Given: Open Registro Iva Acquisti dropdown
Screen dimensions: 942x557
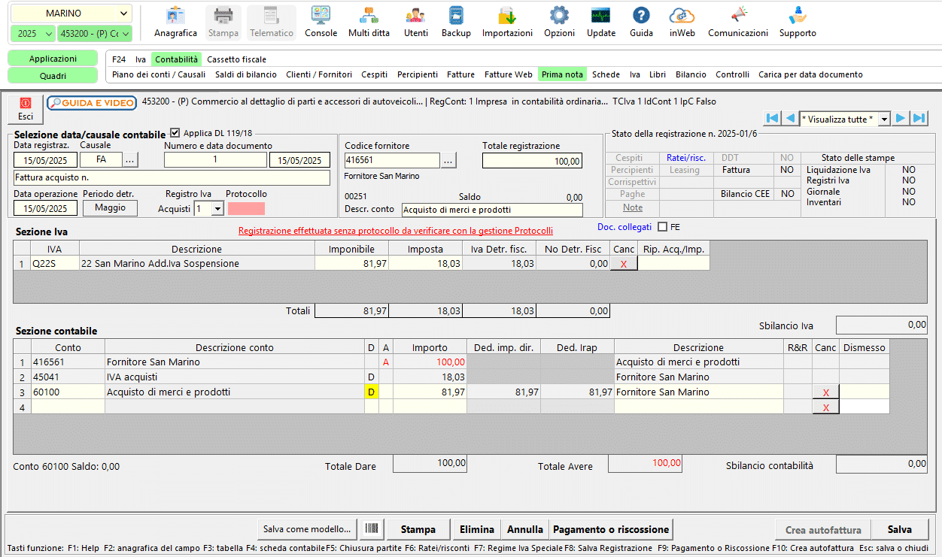Looking at the screenshot, I should (x=208, y=208).
